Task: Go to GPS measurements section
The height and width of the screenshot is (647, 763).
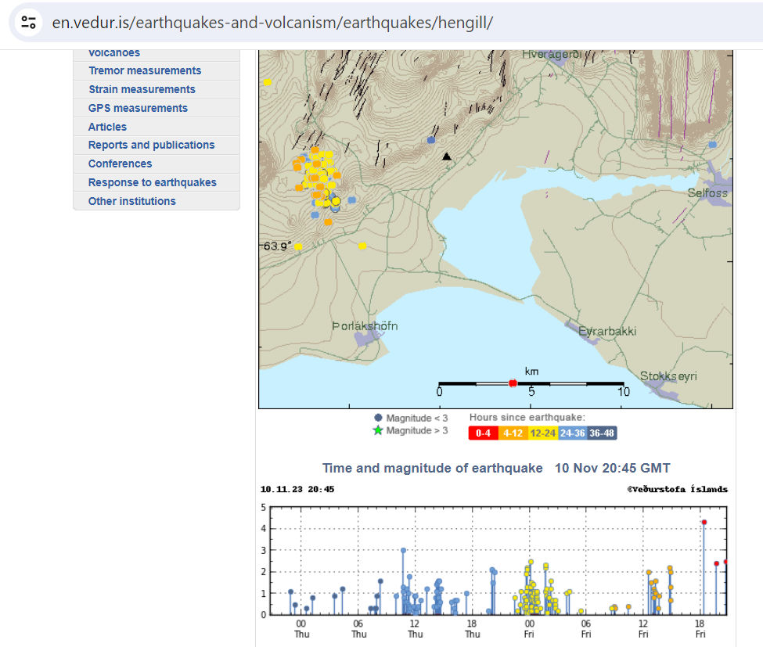Action: tap(138, 108)
